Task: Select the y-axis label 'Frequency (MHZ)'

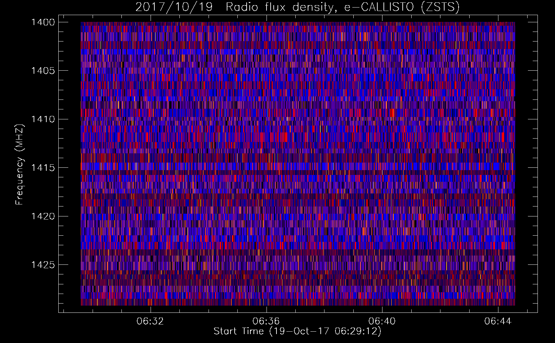Action: (20, 165)
